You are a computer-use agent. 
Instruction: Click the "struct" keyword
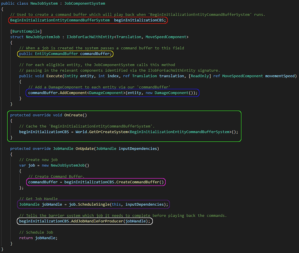pos(17,37)
